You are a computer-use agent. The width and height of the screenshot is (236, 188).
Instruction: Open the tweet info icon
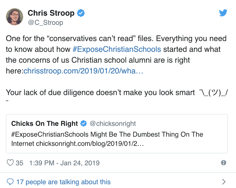pos(224,163)
